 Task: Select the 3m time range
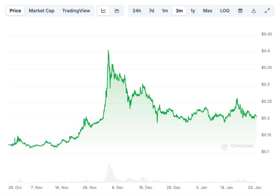(x=179, y=11)
